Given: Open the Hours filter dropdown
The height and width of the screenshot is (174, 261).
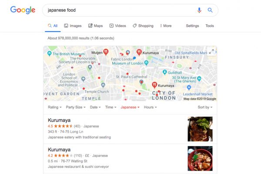Looking at the screenshot, I should tap(151, 107).
